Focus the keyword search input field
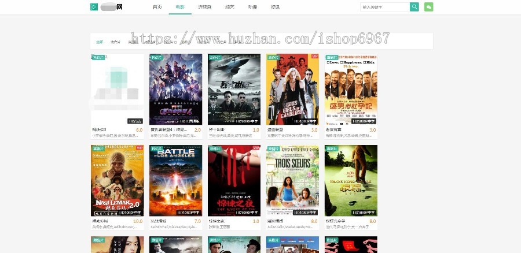 point(385,6)
